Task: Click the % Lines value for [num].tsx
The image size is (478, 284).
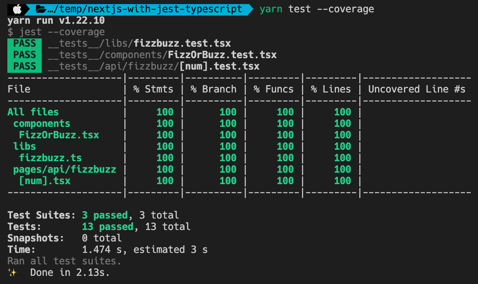Action: pyautogui.click(x=343, y=181)
